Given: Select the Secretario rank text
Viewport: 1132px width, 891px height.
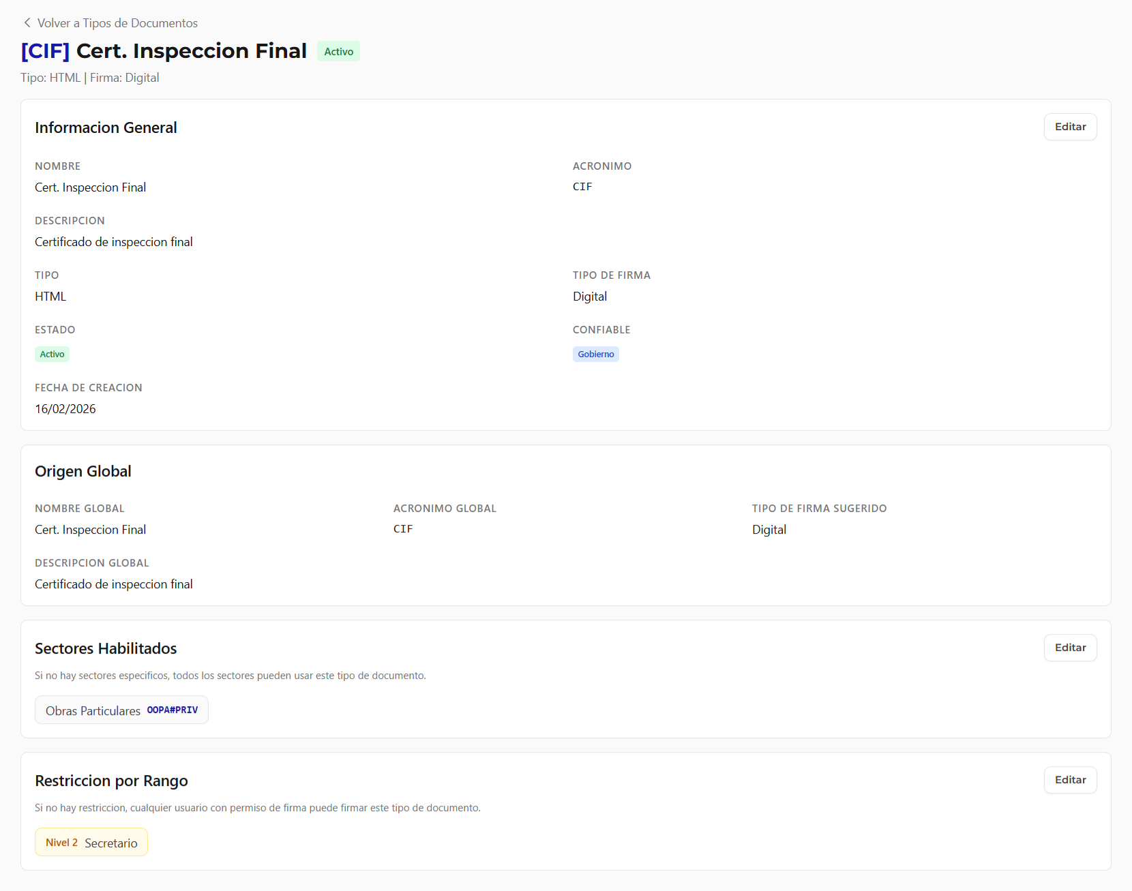Looking at the screenshot, I should pyautogui.click(x=111, y=843).
